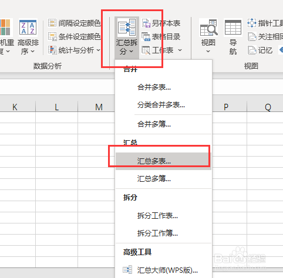Select 拆分工作表... menu entry
The image size is (283, 278).
163,216
